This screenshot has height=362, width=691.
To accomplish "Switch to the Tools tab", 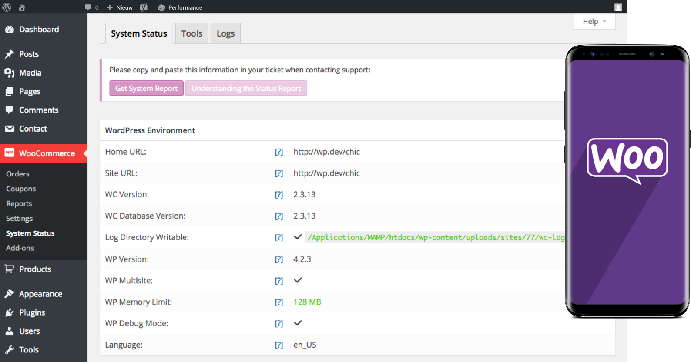I will coord(192,33).
